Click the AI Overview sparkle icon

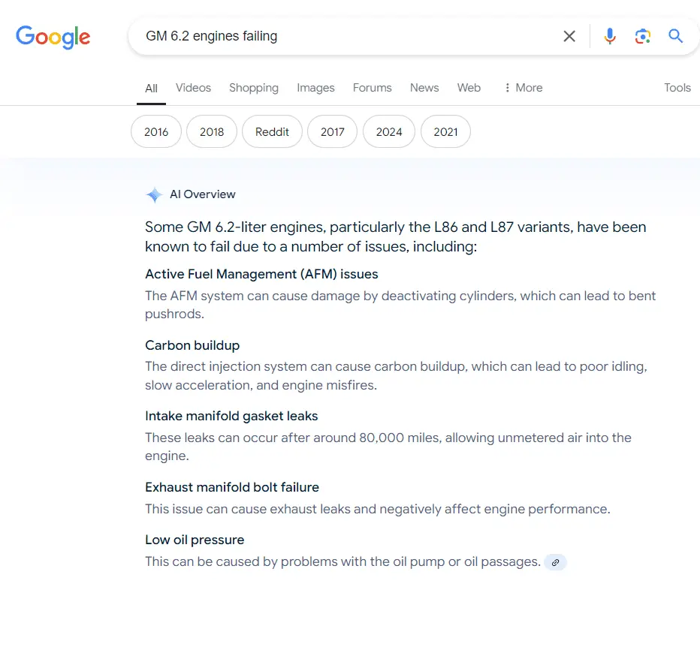[x=154, y=195]
